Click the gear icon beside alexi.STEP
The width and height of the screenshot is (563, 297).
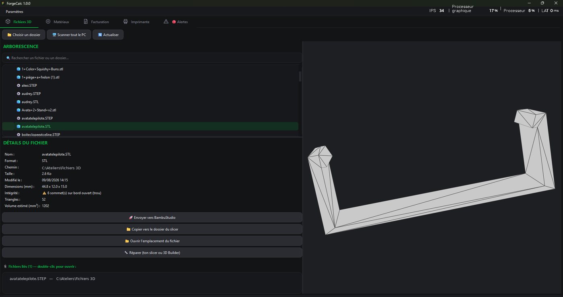18,85
